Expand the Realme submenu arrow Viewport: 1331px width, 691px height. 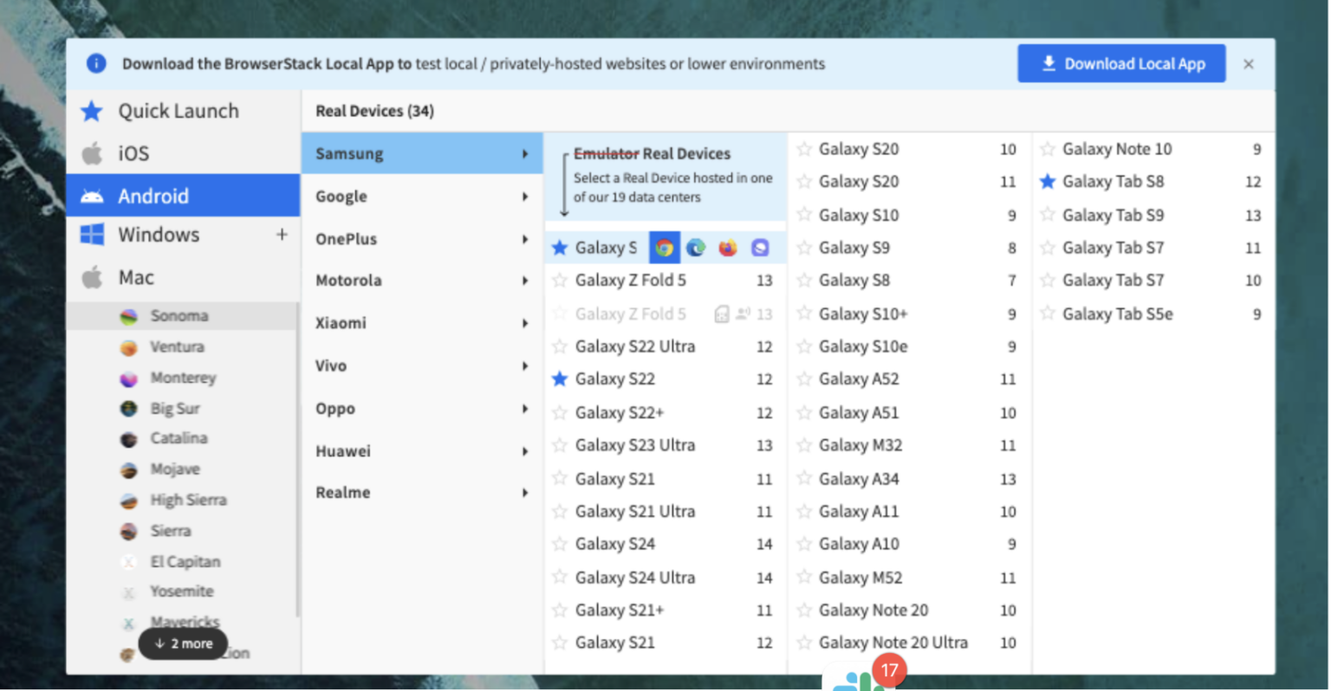click(x=525, y=493)
